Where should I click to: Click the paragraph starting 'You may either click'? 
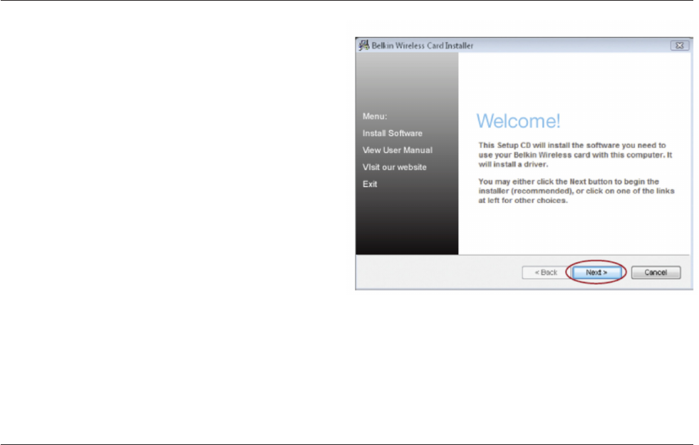click(576, 191)
